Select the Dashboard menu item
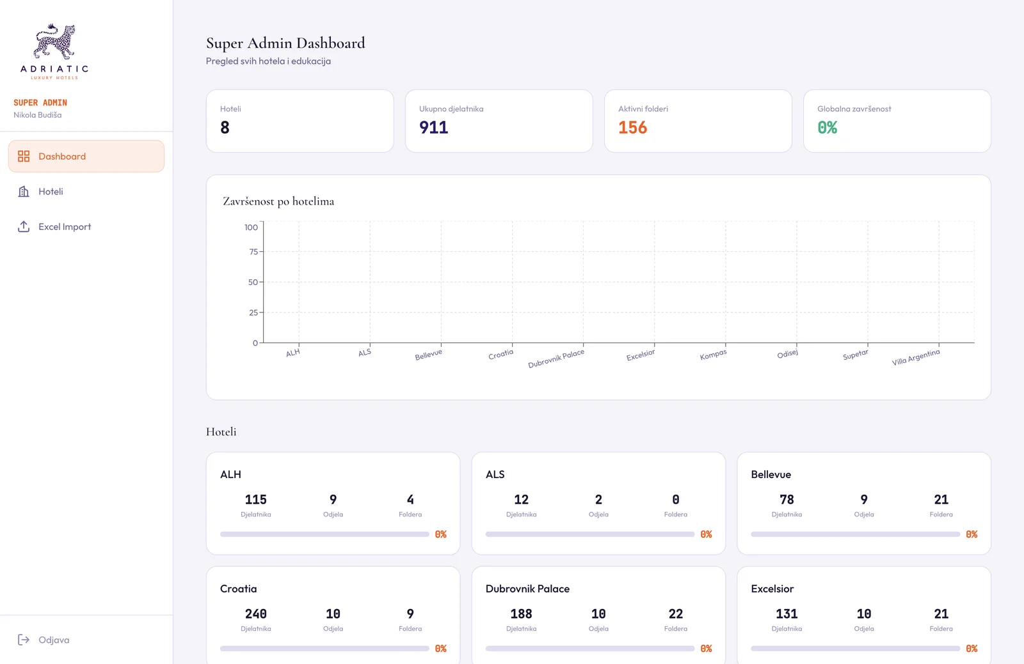The image size is (1024, 664). (x=86, y=156)
